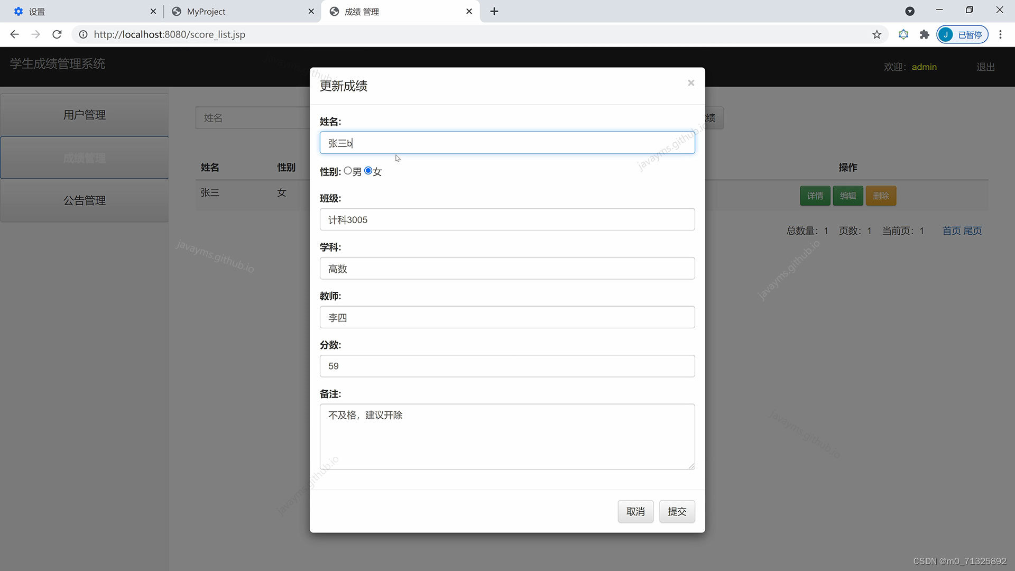The width and height of the screenshot is (1015, 571).
Task: Open the profile button labeled 已暂停
Action: click(962, 34)
